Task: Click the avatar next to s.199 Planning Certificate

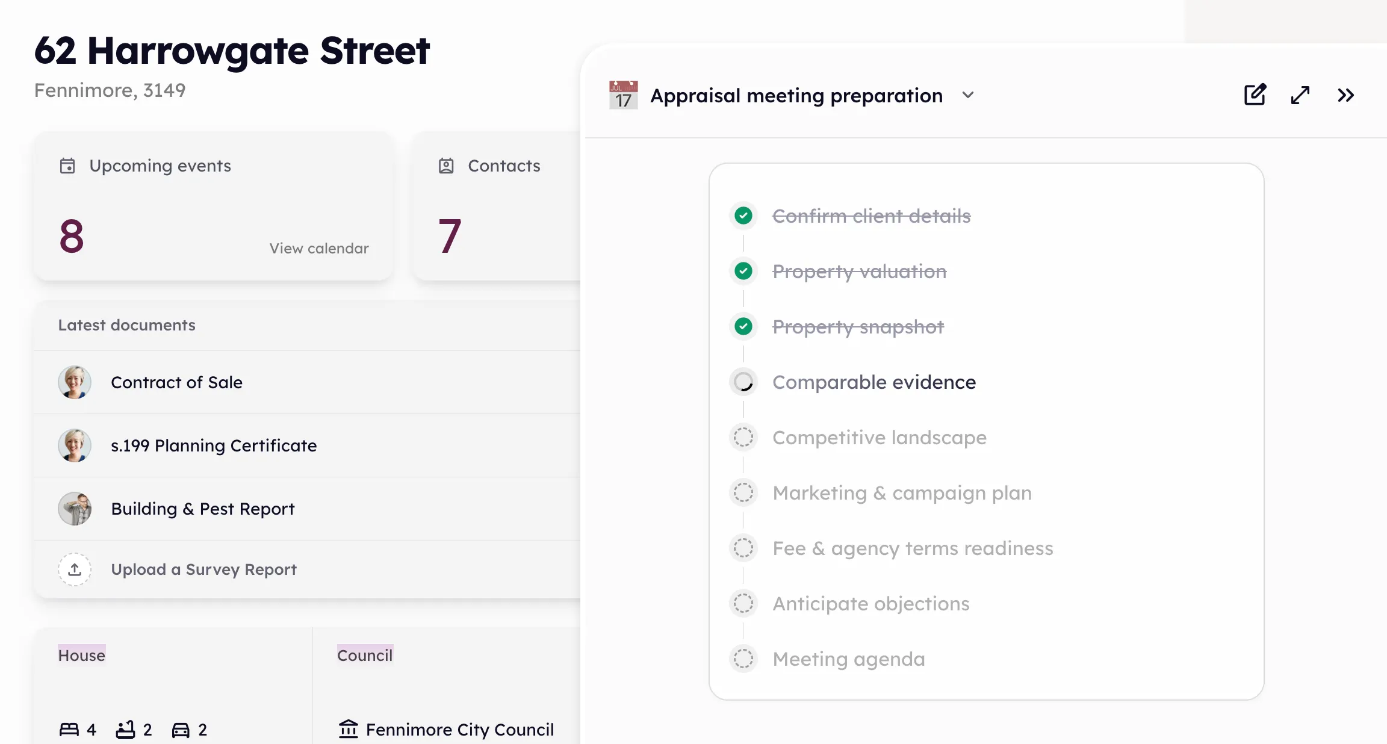Action: (x=75, y=445)
